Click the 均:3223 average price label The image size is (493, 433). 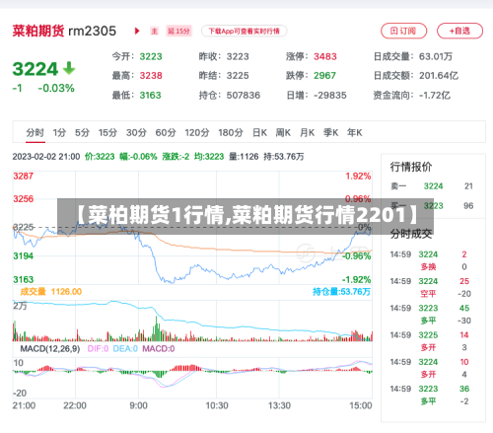point(209,157)
